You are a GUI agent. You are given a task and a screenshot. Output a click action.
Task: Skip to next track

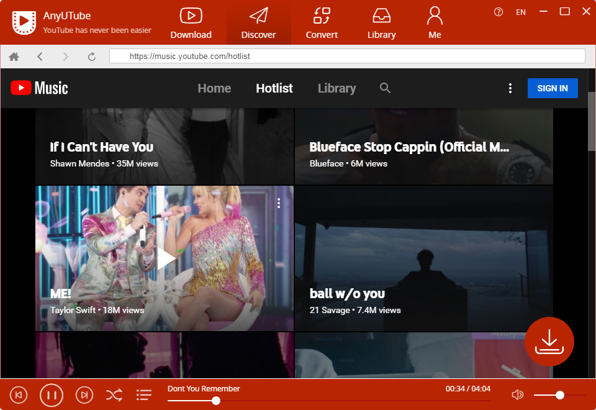[84, 395]
